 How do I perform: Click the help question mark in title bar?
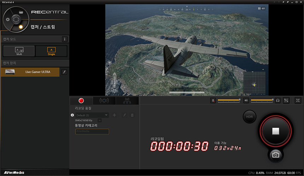(279, 2)
